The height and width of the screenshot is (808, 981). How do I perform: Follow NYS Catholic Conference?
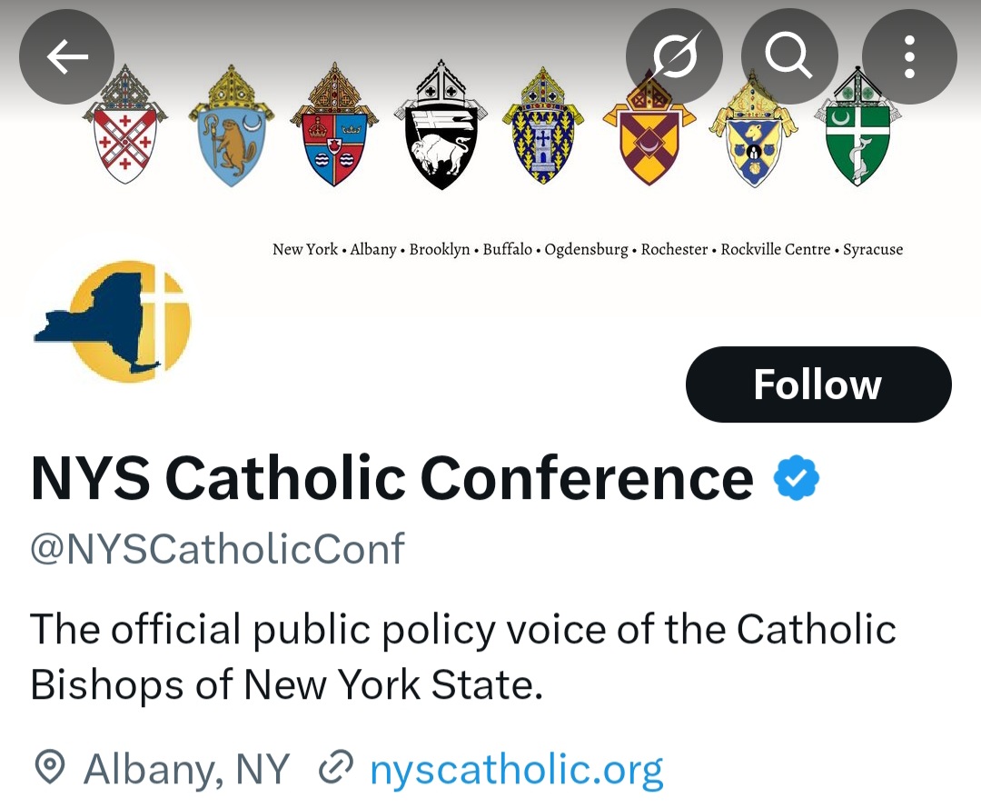[817, 384]
